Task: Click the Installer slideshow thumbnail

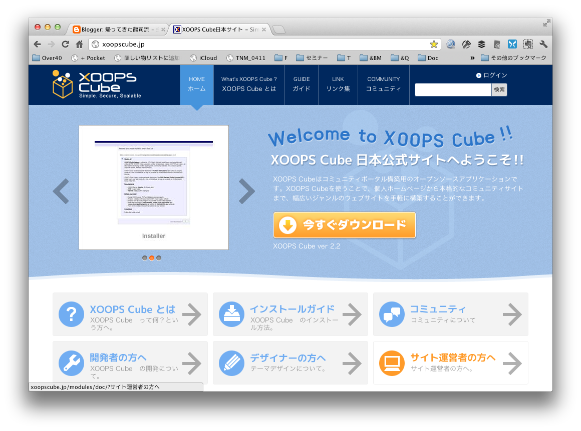Action: pos(154,187)
